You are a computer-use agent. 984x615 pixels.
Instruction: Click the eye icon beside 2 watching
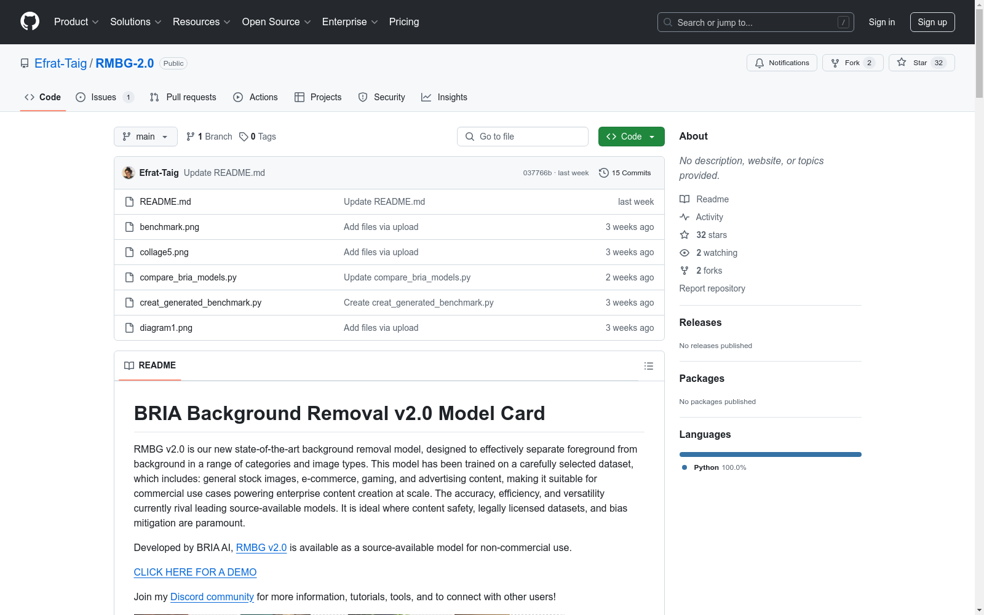coord(684,253)
